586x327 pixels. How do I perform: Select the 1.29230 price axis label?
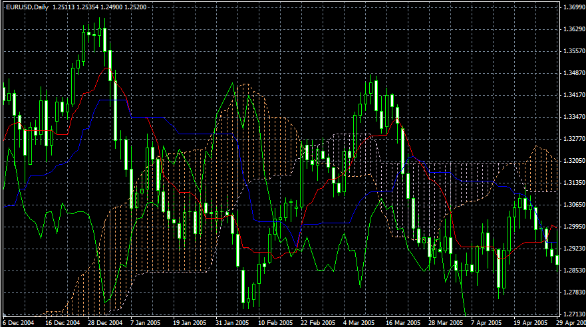coord(574,249)
